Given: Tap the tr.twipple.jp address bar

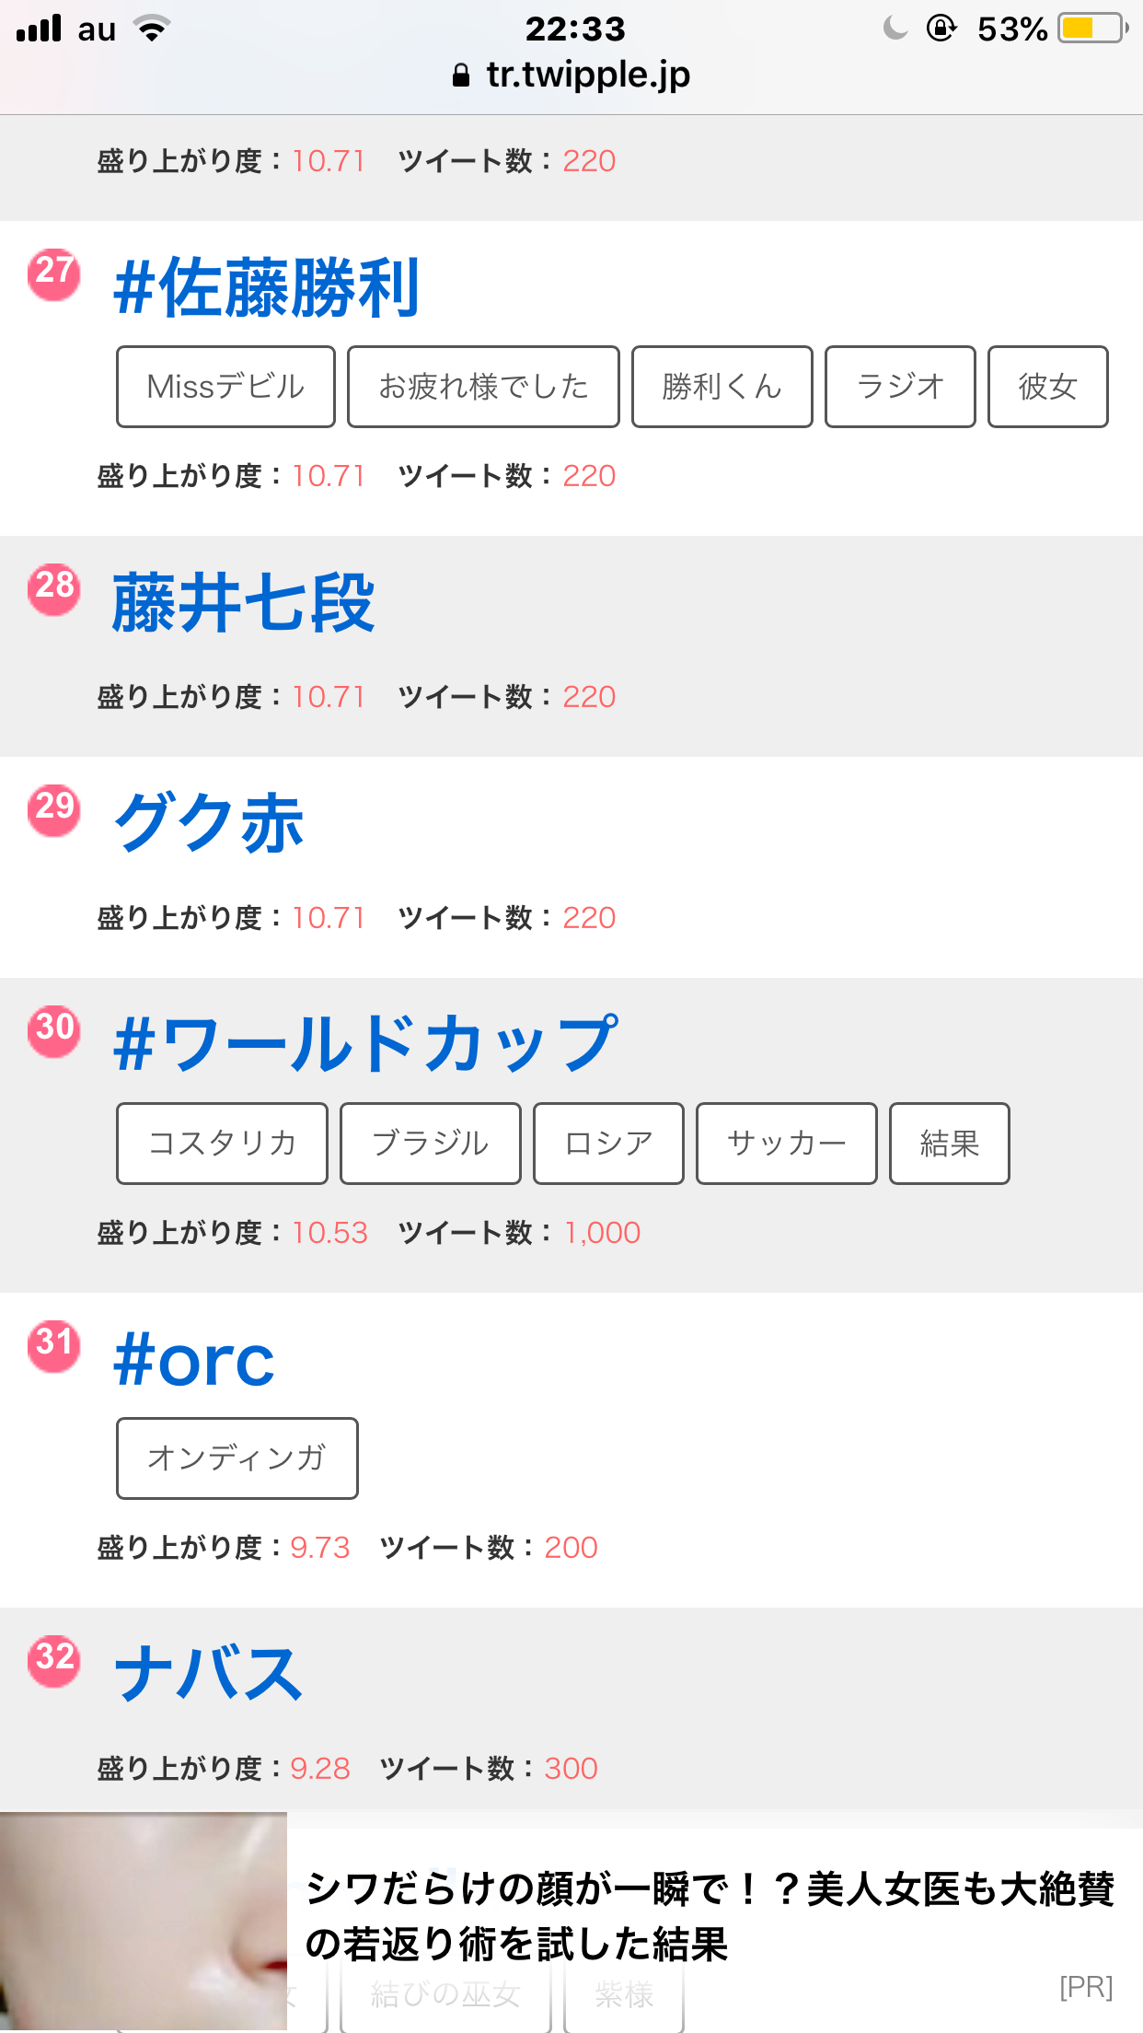Looking at the screenshot, I should pos(571,76).
